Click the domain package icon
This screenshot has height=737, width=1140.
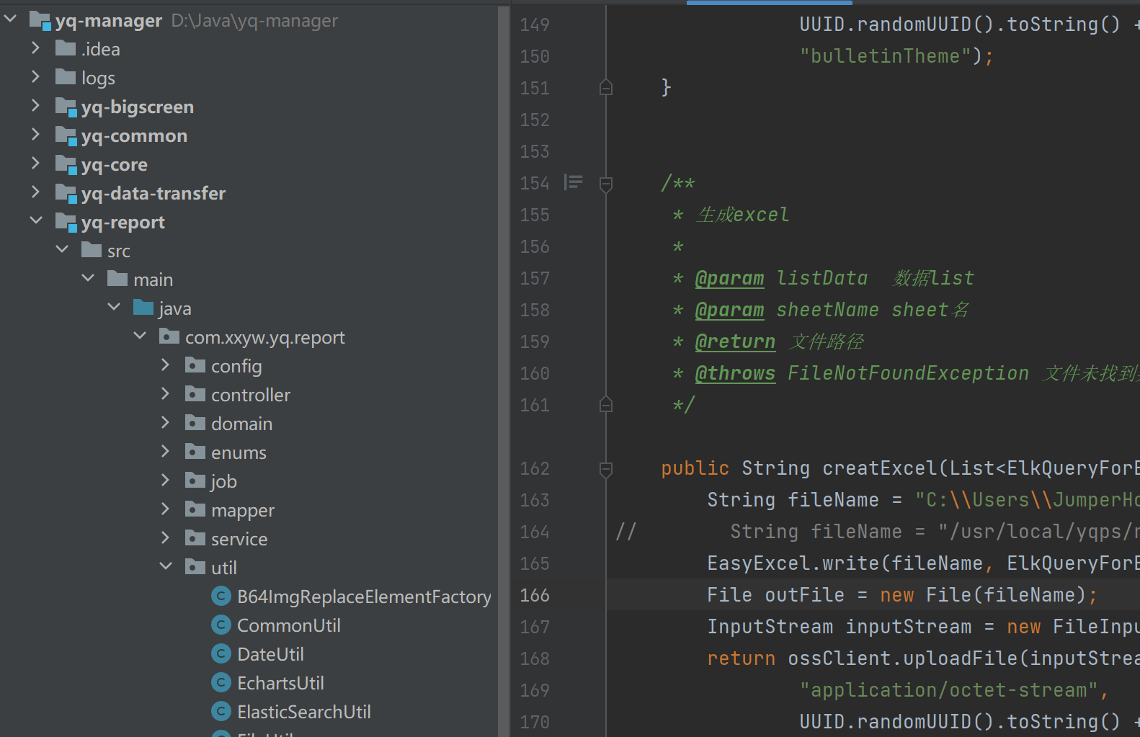coord(195,423)
